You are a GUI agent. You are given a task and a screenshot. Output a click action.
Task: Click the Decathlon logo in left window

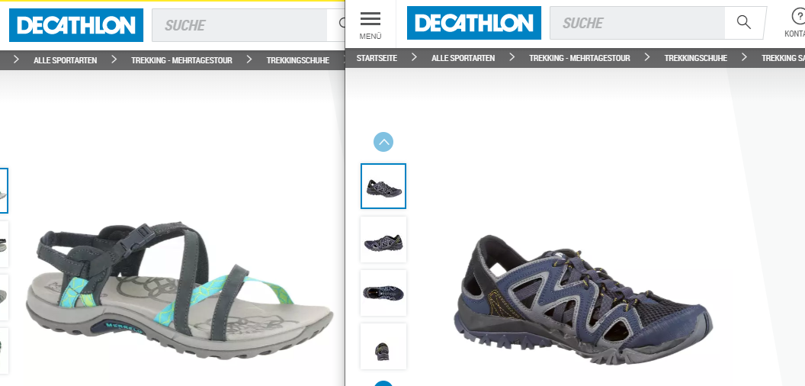point(76,25)
